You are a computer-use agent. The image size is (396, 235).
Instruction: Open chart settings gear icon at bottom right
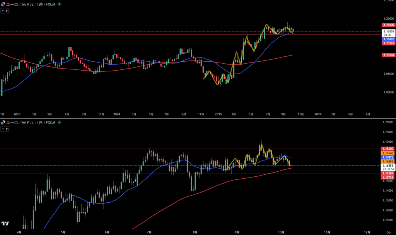click(388, 232)
